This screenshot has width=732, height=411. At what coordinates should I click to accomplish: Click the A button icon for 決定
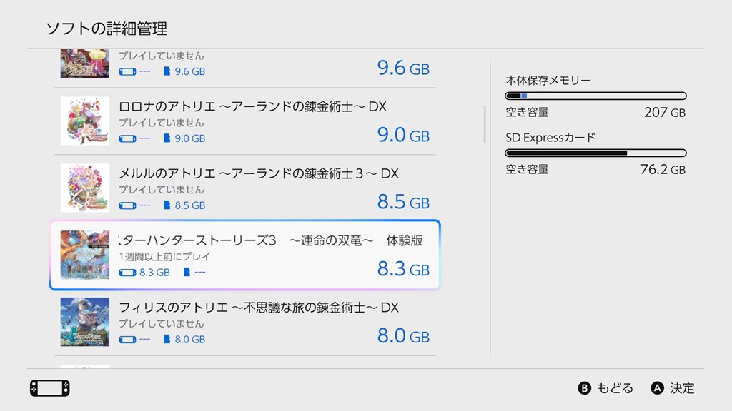(x=658, y=388)
